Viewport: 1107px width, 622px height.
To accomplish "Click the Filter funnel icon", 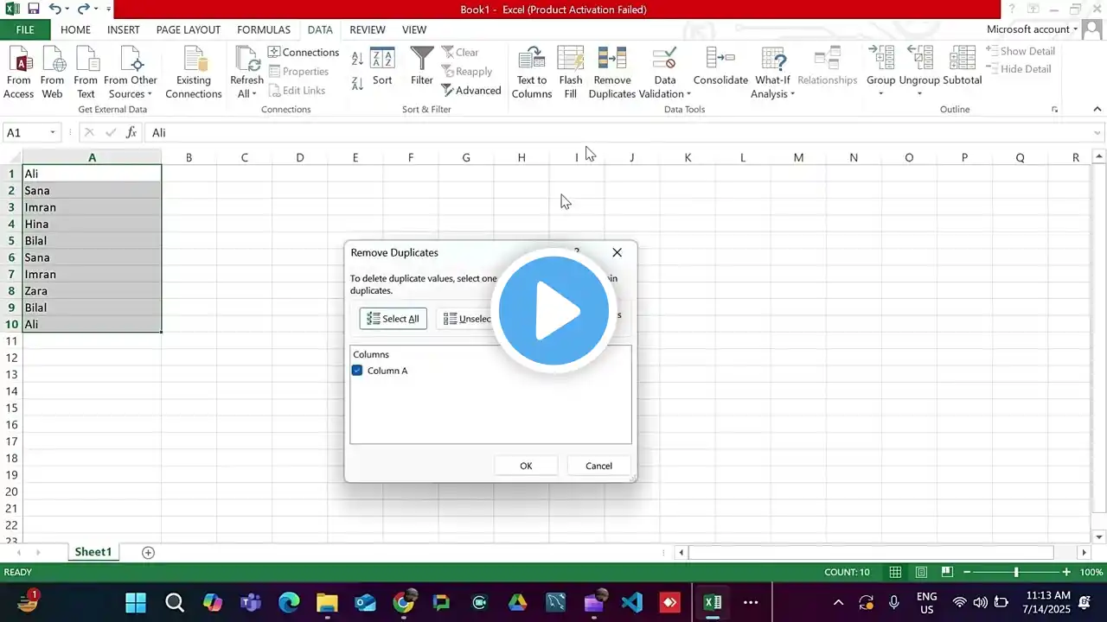I will 421,60.
